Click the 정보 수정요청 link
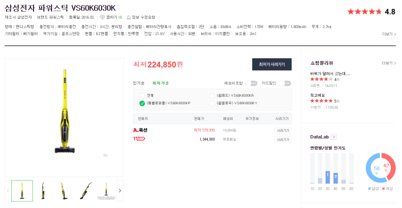Screen dimensions: 402x208 143,17
